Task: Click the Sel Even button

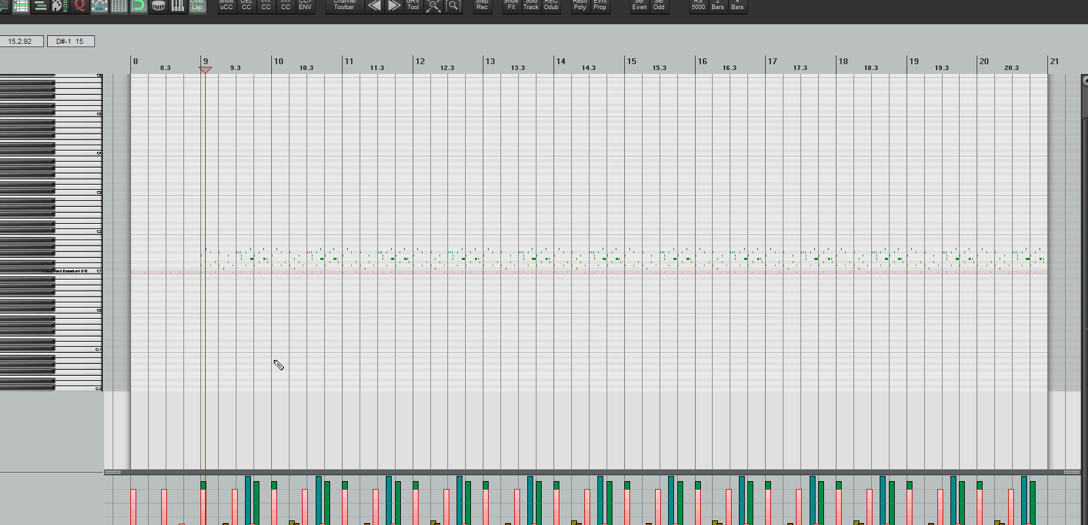Action: coord(639,6)
